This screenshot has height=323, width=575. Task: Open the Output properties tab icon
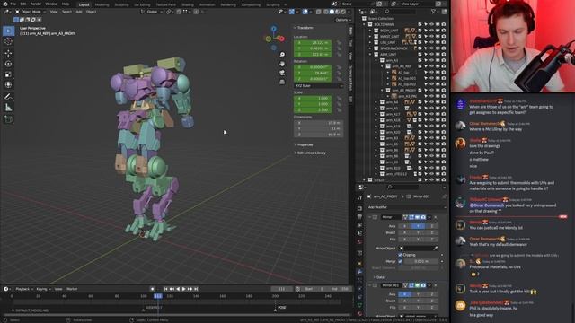(359, 217)
